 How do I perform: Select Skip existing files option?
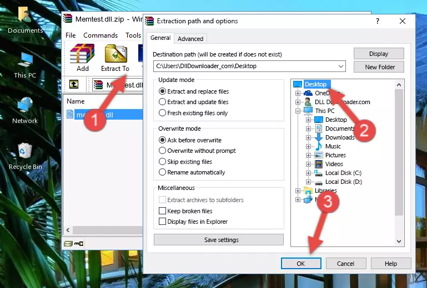point(185,161)
